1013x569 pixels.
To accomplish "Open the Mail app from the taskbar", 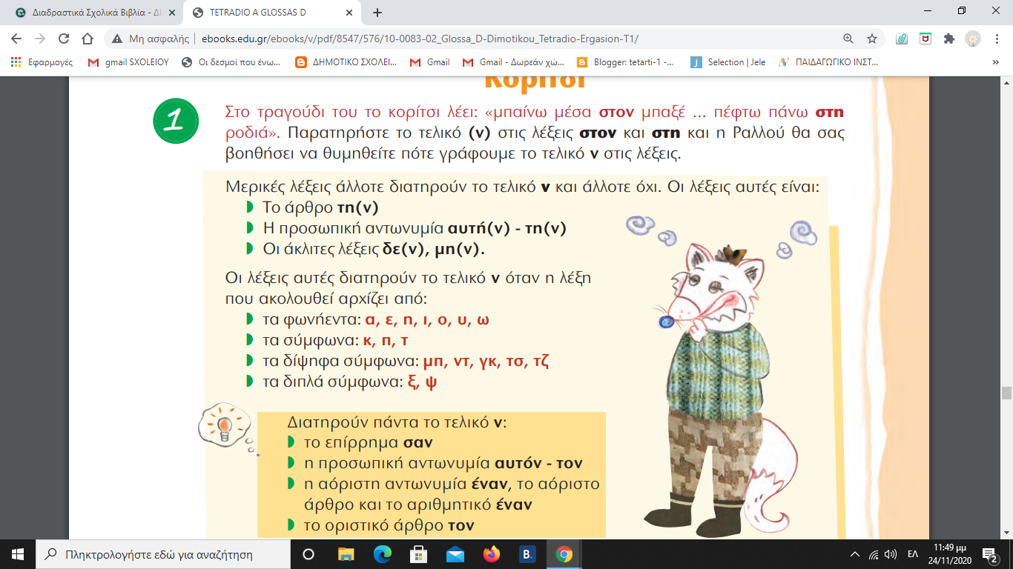I will point(455,553).
